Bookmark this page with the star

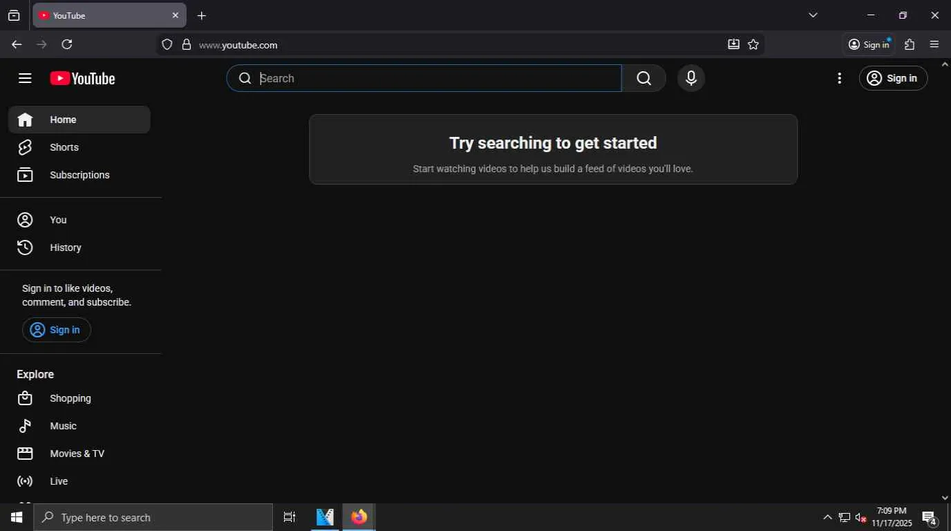753,44
